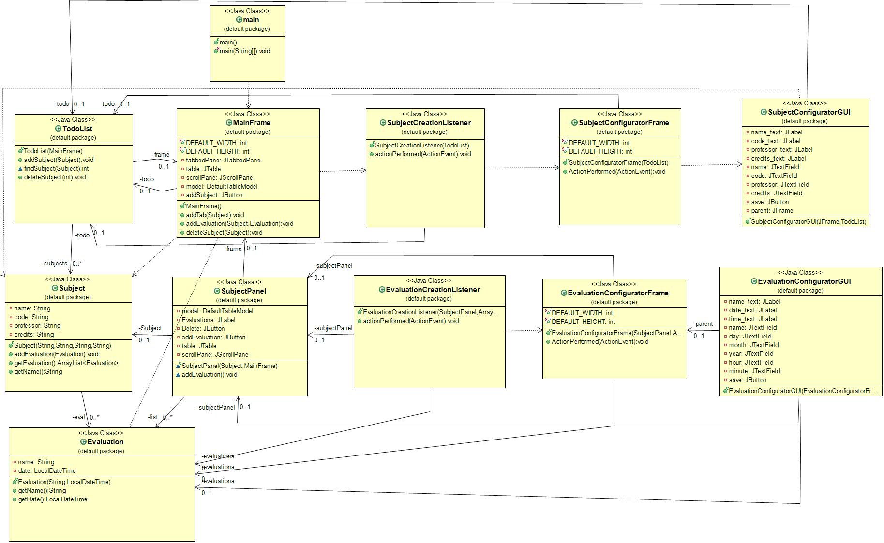The image size is (884, 543).
Task: Select the main(String[]):void method
Action: 244,51
